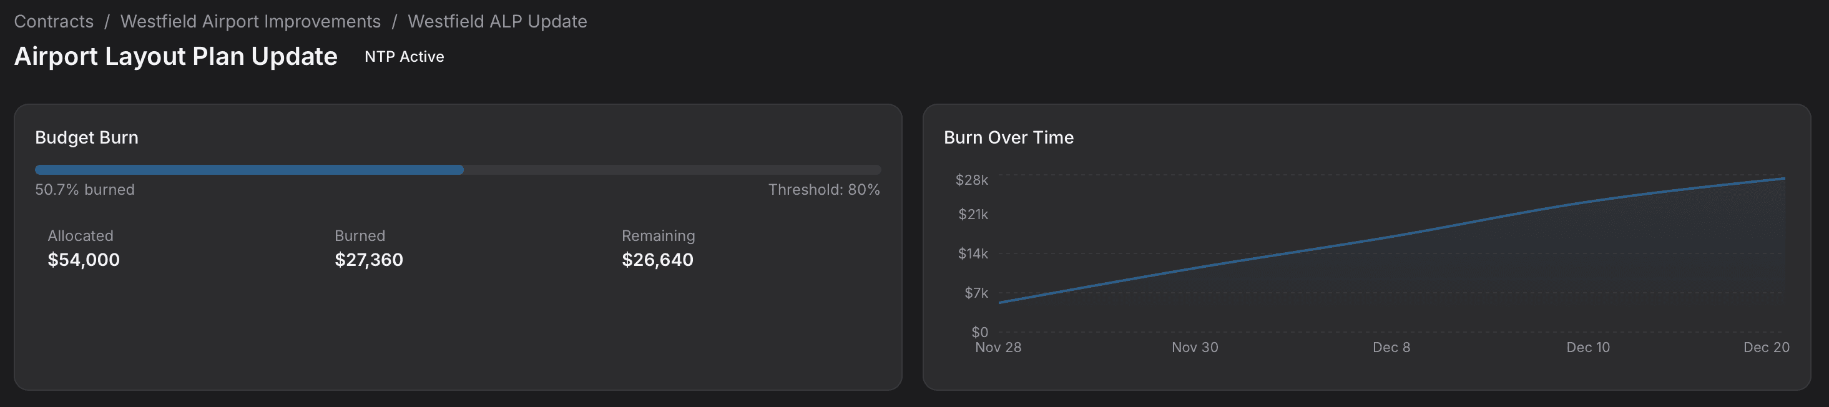The image size is (1829, 407).
Task: Click the Threshold: 80% label
Action: 823,190
